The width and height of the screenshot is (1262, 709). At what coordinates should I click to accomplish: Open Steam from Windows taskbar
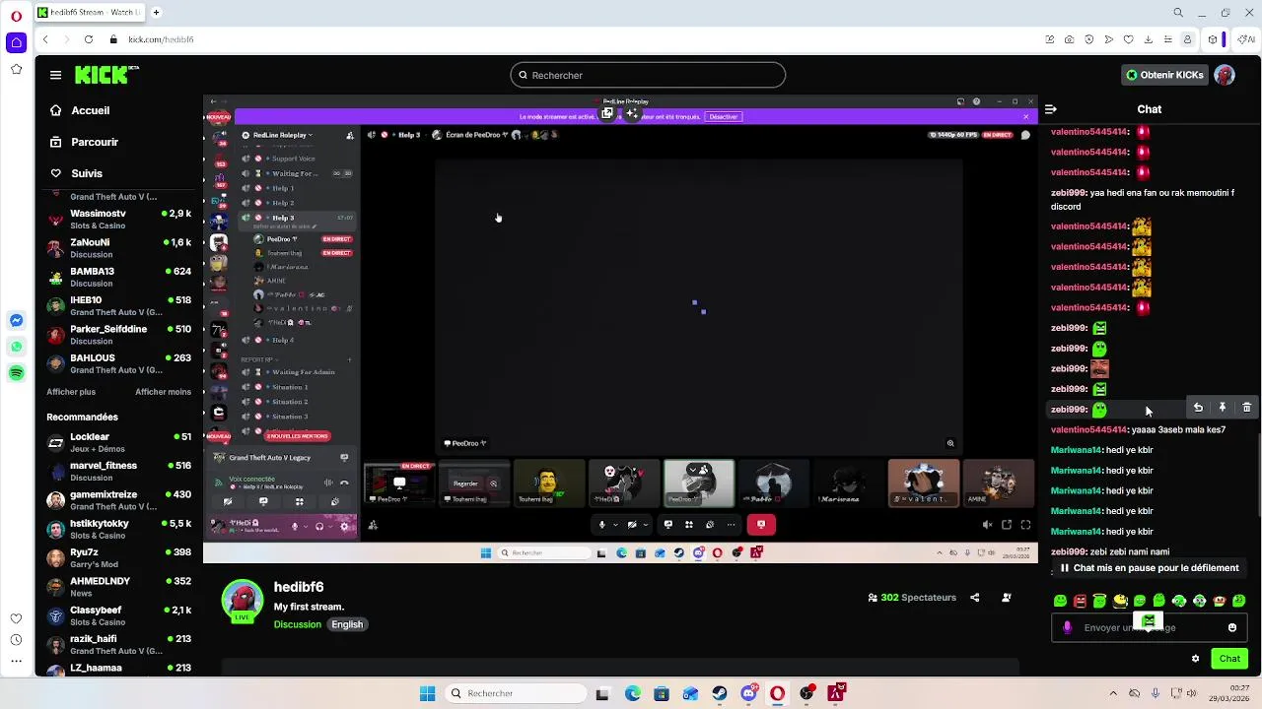click(x=720, y=693)
